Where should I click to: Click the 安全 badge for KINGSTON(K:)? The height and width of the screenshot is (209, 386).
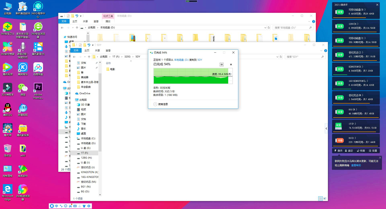pos(340,69)
